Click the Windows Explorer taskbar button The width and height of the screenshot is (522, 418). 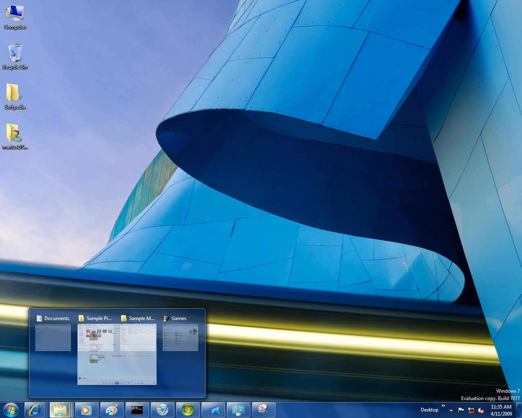(x=60, y=410)
